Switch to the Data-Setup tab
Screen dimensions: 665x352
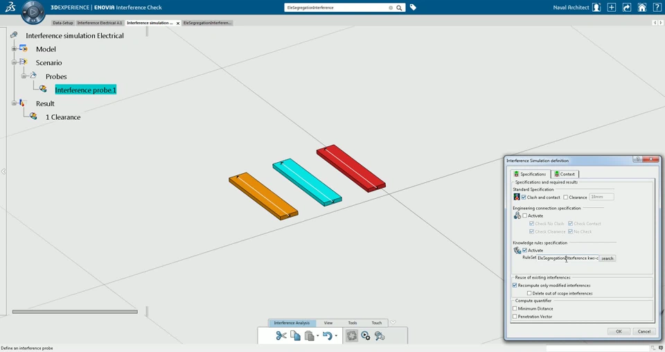(x=63, y=23)
